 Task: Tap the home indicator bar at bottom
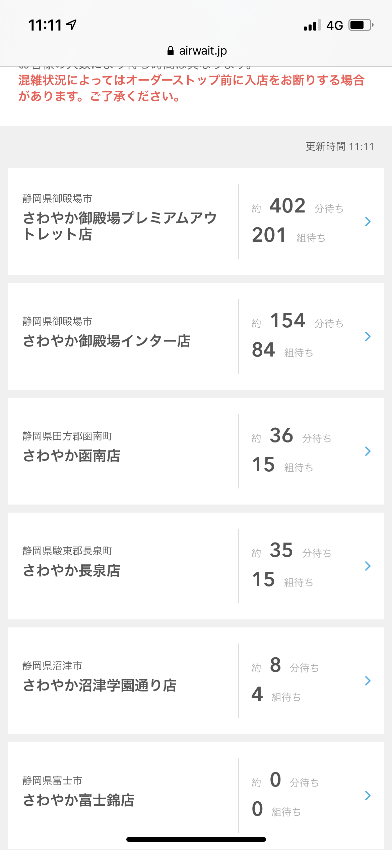(x=196, y=839)
